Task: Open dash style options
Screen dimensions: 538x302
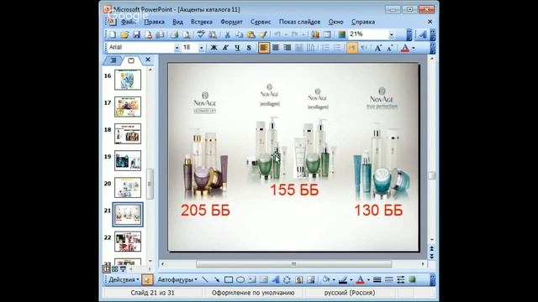Action: pos(388,279)
